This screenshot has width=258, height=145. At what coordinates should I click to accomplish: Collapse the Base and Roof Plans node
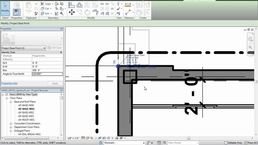pos(11,102)
